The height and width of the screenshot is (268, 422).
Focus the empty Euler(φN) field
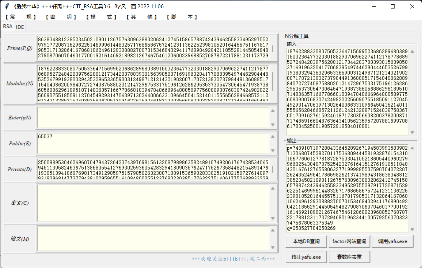153,118
